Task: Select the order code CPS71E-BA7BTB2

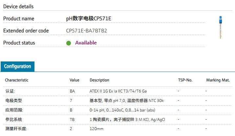Action: pyautogui.click(x=87, y=31)
